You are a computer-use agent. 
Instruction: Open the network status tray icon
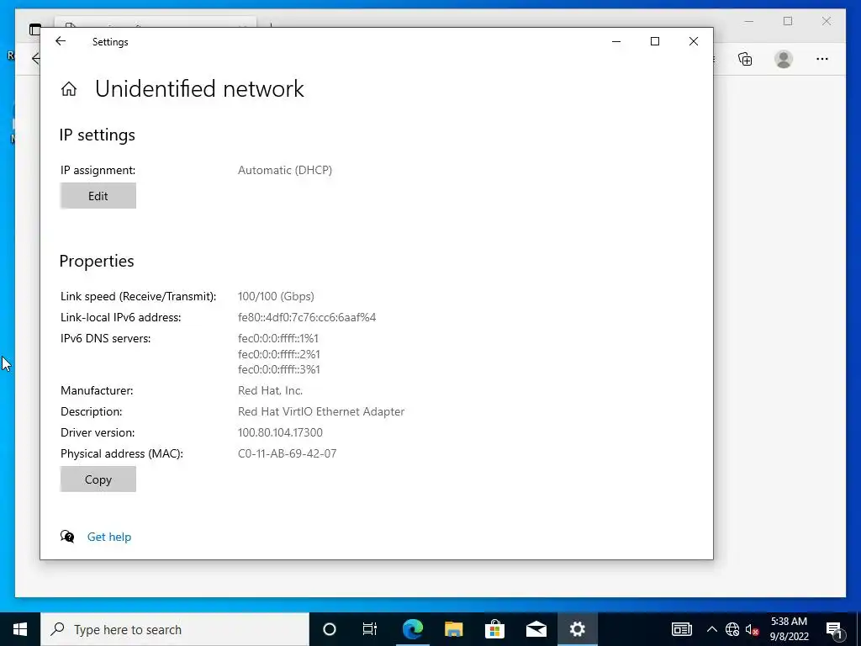[x=732, y=629]
